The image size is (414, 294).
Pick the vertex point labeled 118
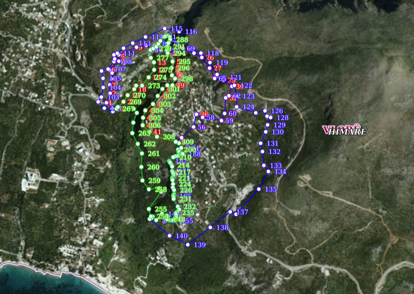200,53
